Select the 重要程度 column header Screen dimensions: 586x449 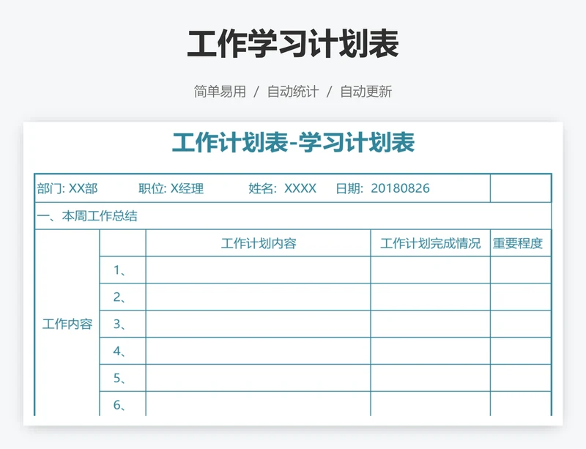click(x=520, y=243)
